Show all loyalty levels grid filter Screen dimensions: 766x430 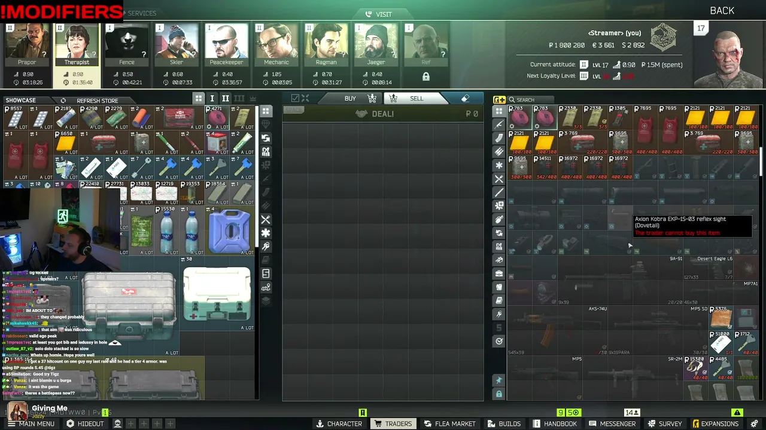click(199, 99)
